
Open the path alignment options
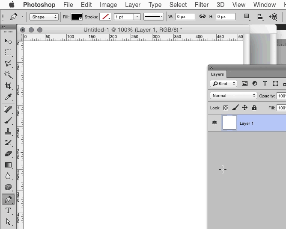[260, 17]
